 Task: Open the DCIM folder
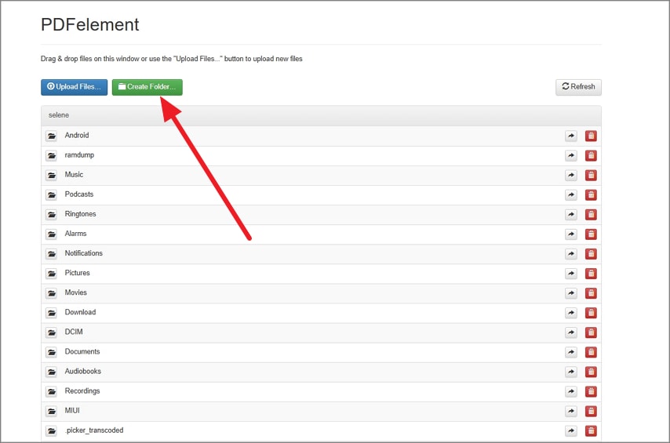[x=74, y=332]
